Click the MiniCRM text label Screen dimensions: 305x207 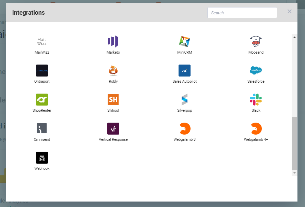coord(184,52)
